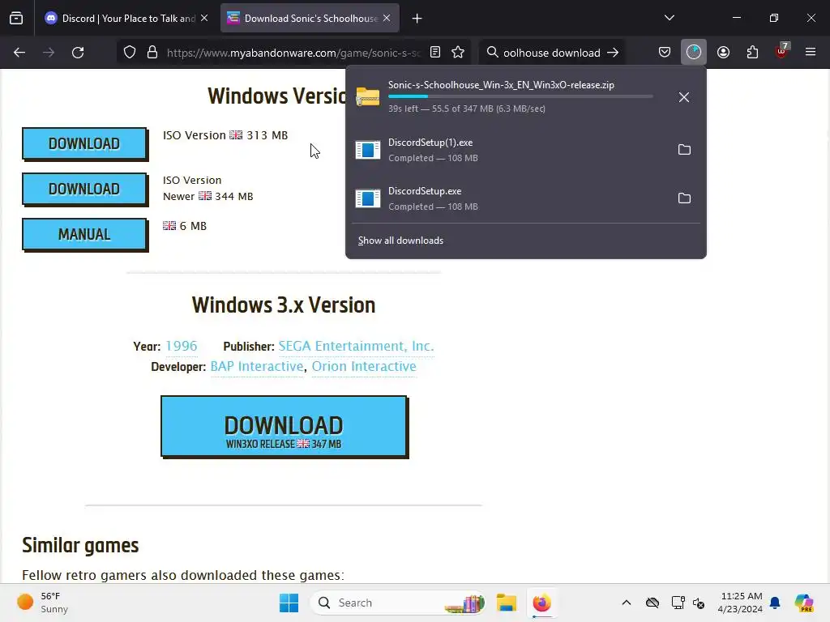The height and width of the screenshot is (622, 830).
Task: Save page to Pocket
Action: pyautogui.click(x=665, y=52)
